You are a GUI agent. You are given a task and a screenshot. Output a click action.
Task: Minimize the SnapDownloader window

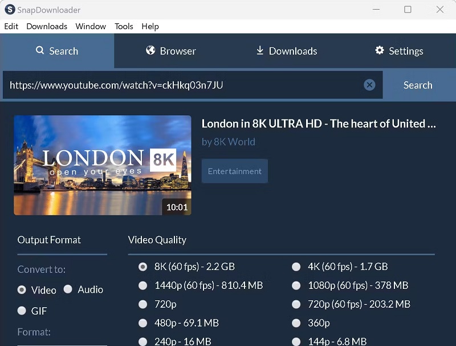[x=376, y=10]
